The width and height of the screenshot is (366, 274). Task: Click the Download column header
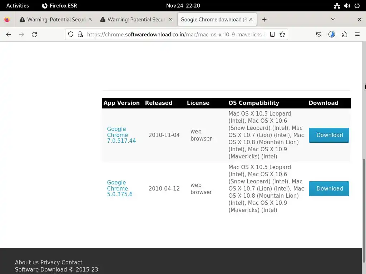323,103
